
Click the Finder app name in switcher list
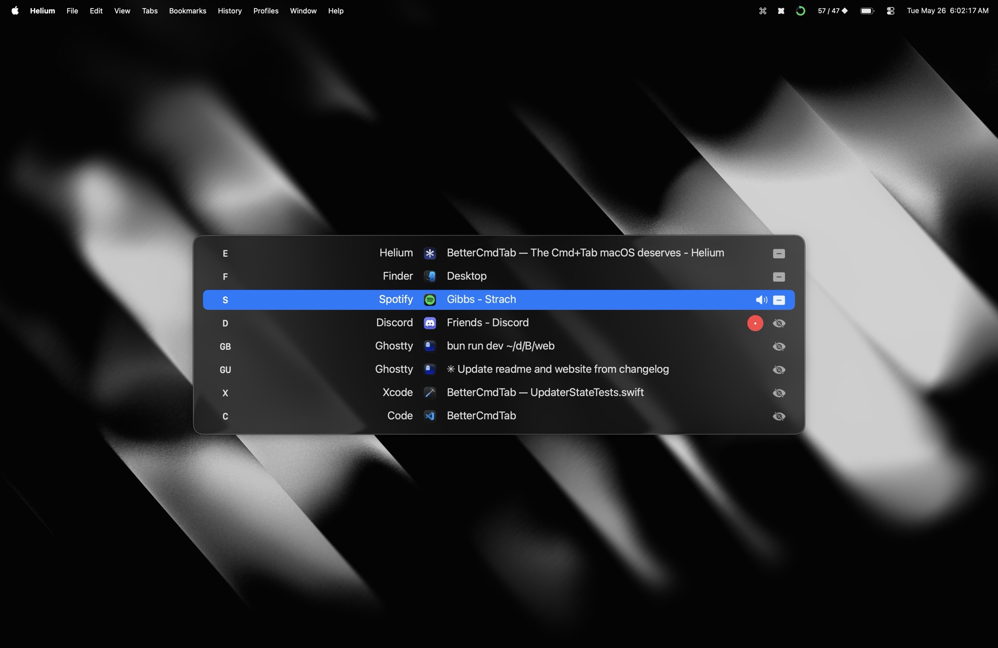point(398,276)
